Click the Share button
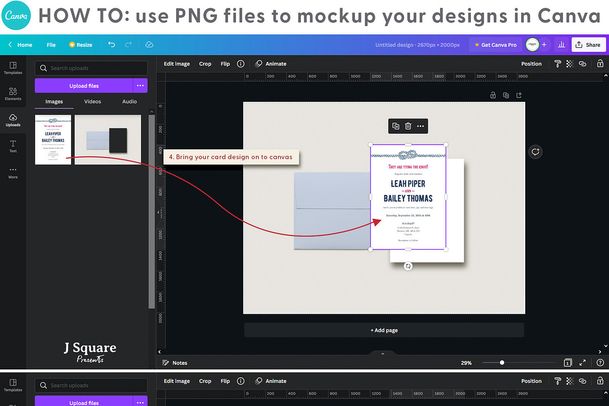This screenshot has width=609, height=406. coord(588,45)
